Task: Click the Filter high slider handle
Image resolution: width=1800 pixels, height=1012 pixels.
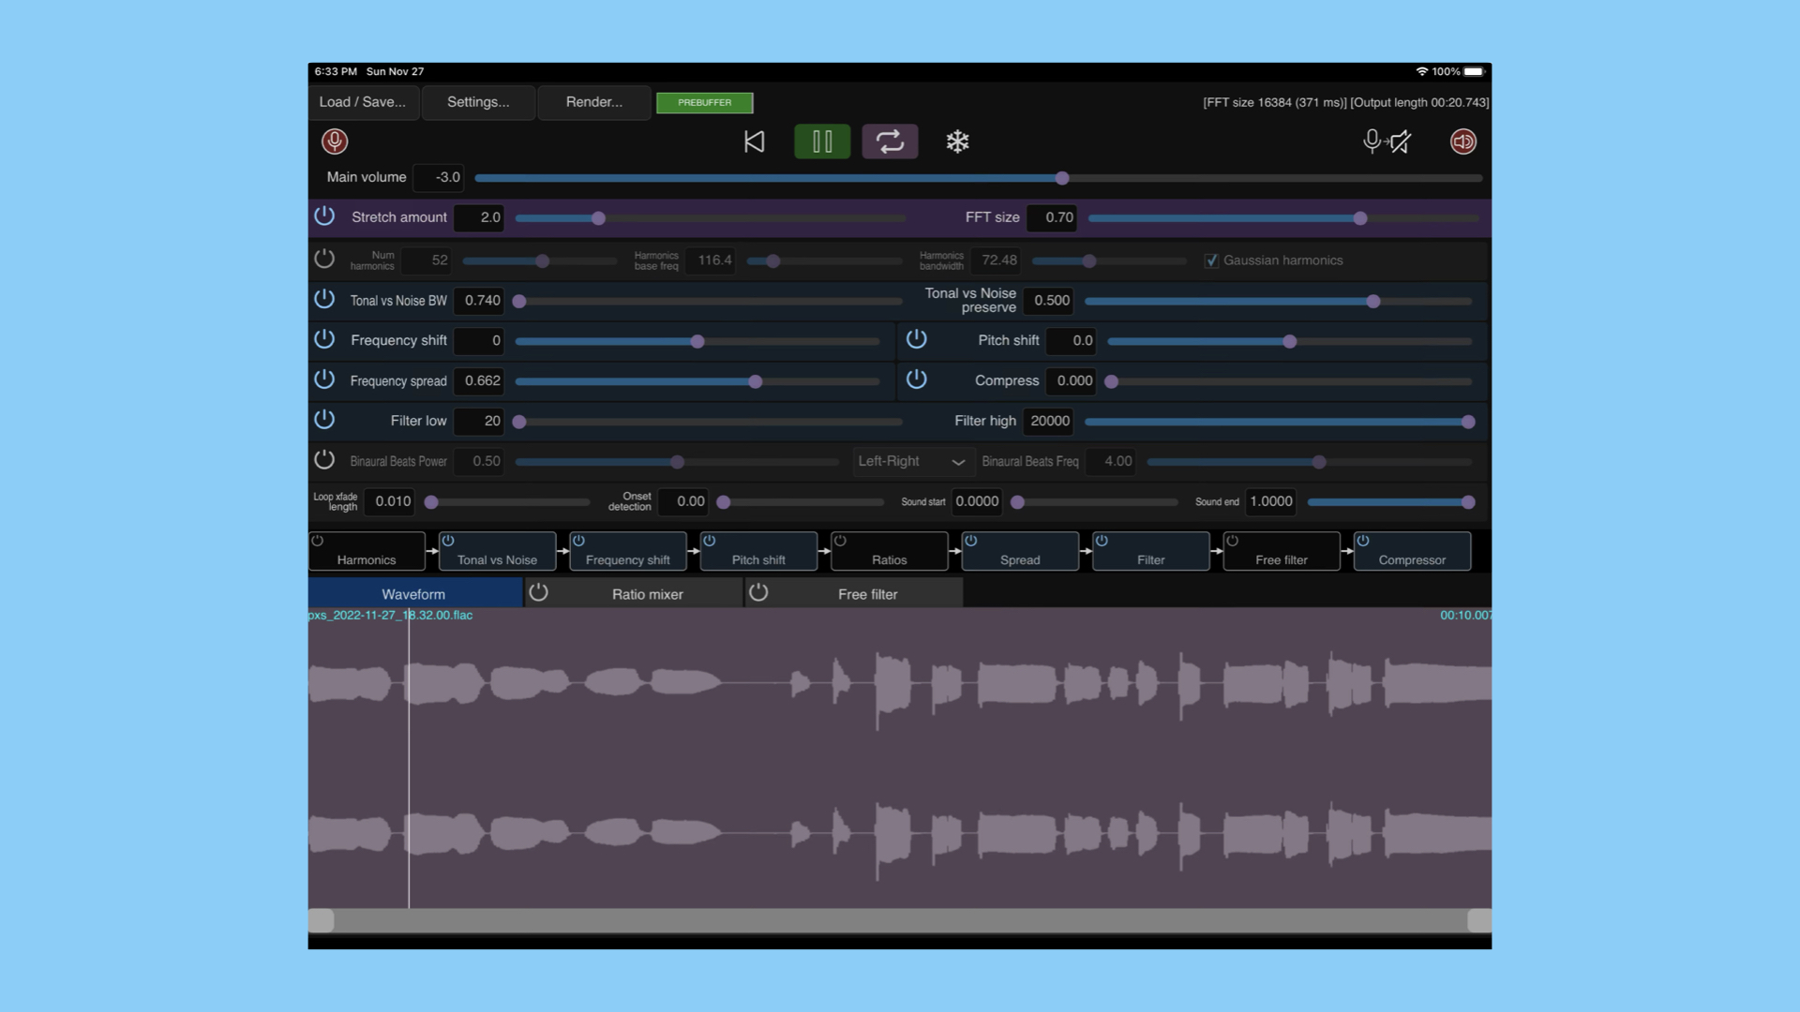Action: tap(1468, 422)
